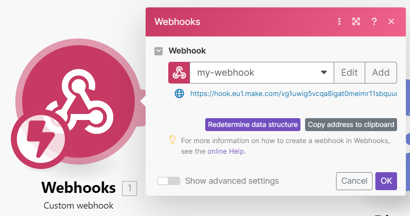The width and height of the screenshot is (410, 216).
Task: Close the Webhooks dialog with X
Action: point(391,22)
